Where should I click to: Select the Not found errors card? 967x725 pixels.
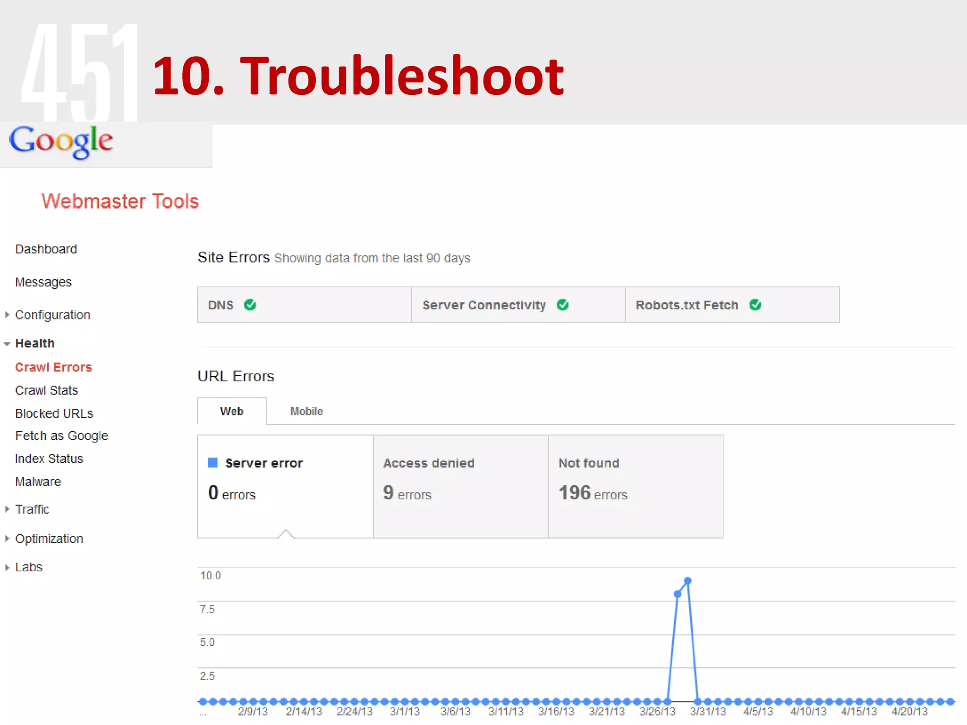point(636,486)
